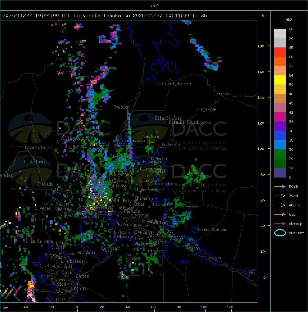308x312 pixels.
Task: Click the 140 tick on vertical km axis
Action: [x=261, y=98]
